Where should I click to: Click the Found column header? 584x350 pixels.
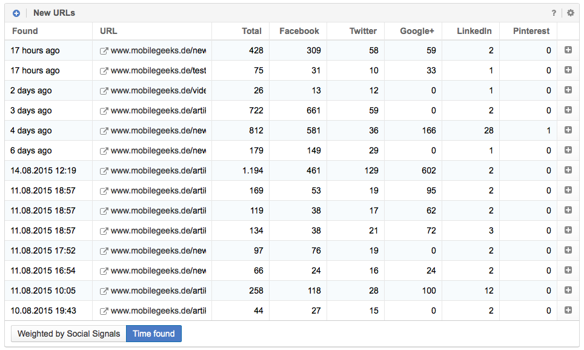[24, 31]
